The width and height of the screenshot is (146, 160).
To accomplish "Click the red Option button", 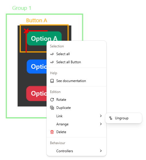I will (36, 94).
